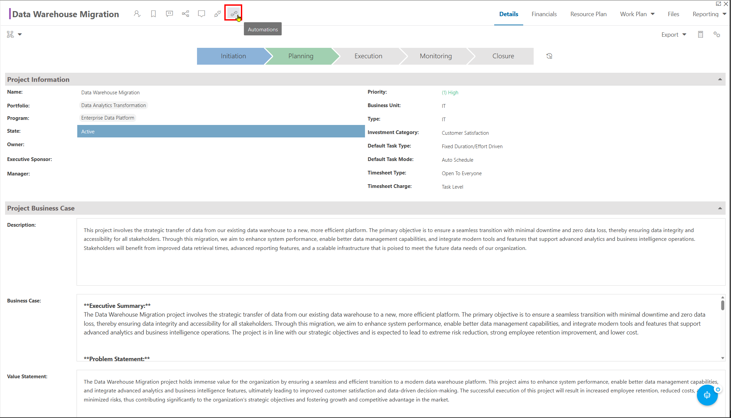This screenshot has width=731, height=418.
Task: Click the Auto Schedule task mode value
Action: point(457,160)
